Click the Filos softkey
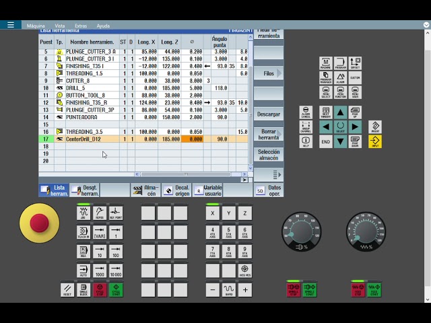The width and height of the screenshot is (431, 323). (x=269, y=73)
